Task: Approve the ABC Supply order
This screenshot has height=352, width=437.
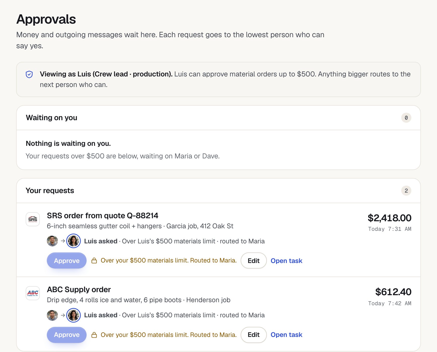Action: coord(67,335)
